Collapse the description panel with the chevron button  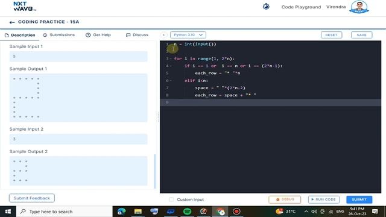163,35
